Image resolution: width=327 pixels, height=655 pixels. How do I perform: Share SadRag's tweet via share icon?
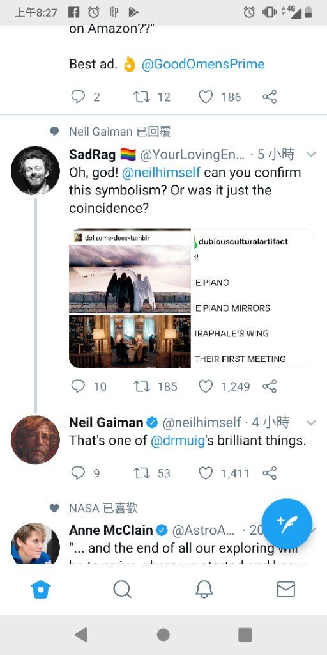click(270, 386)
